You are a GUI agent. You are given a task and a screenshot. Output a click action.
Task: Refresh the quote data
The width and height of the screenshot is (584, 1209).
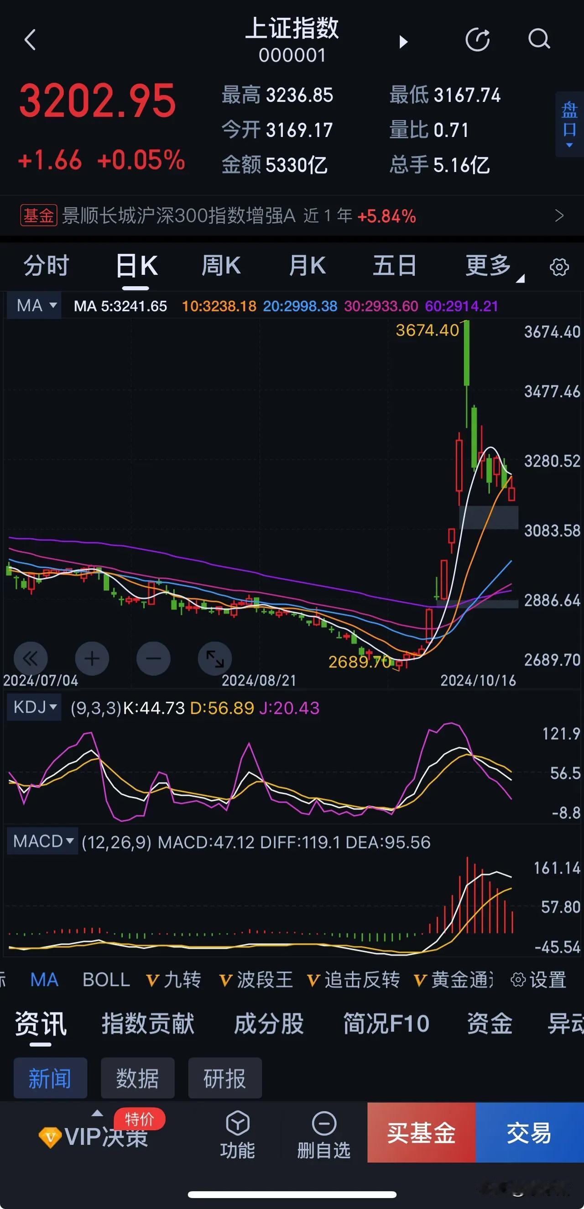[478, 39]
